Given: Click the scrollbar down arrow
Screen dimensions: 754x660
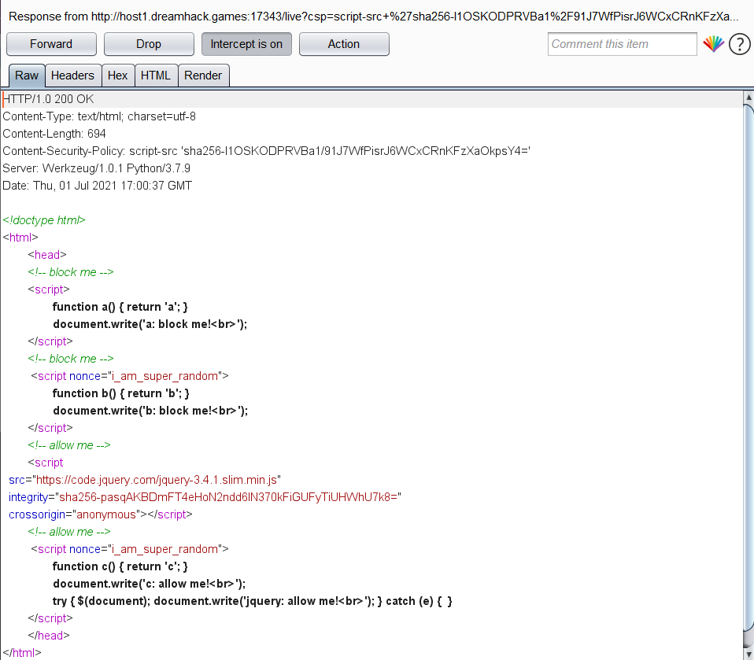Looking at the screenshot, I should (x=748, y=654).
